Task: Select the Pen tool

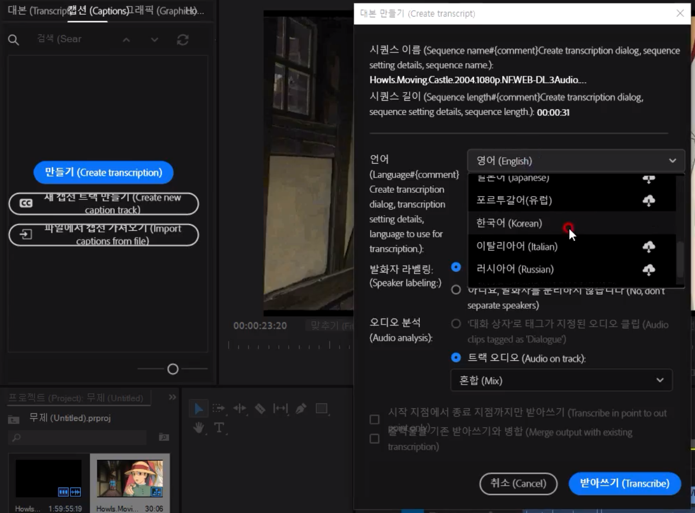Action: coord(301,408)
